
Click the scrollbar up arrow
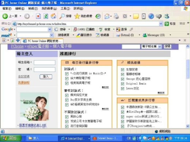[188, 46]
